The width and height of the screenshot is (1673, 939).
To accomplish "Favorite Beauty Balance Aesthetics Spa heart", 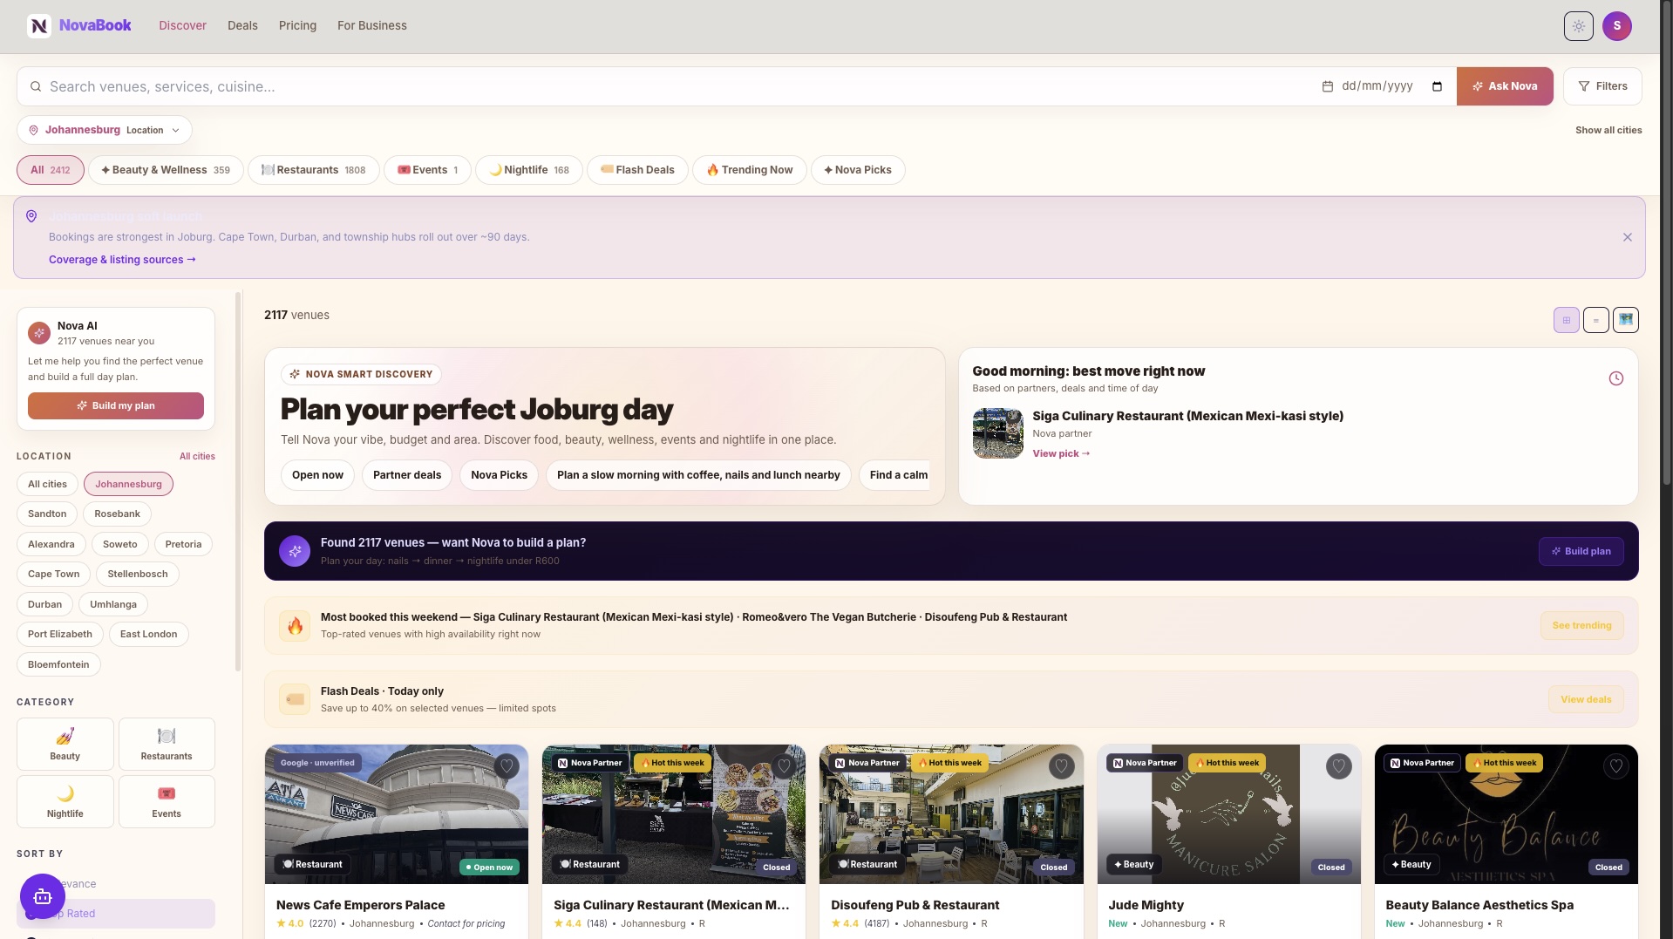I will (1615, 766).
